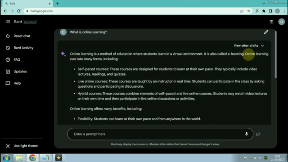288x162 pixels.
Task: Go back in browser history
Action: tap(5, 11)
